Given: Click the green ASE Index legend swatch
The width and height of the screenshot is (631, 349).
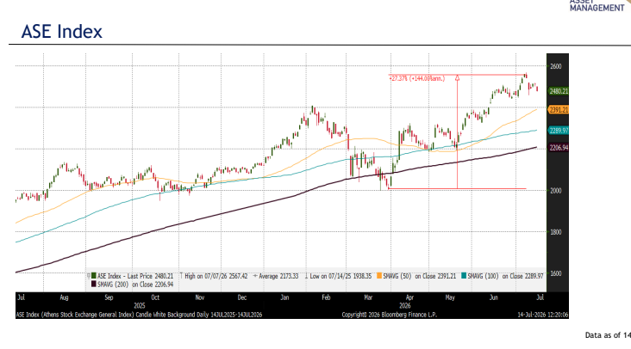Looking at the screenshot, I should click(x=94, y=276).
